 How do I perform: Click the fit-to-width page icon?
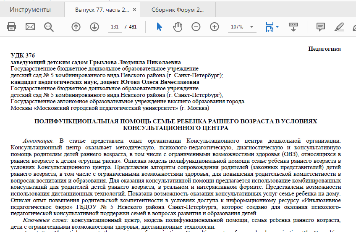269,27
